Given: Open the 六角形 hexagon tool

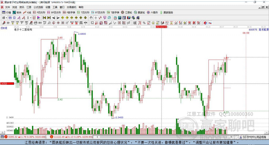Looking at the screenshot, I should 152,13.
